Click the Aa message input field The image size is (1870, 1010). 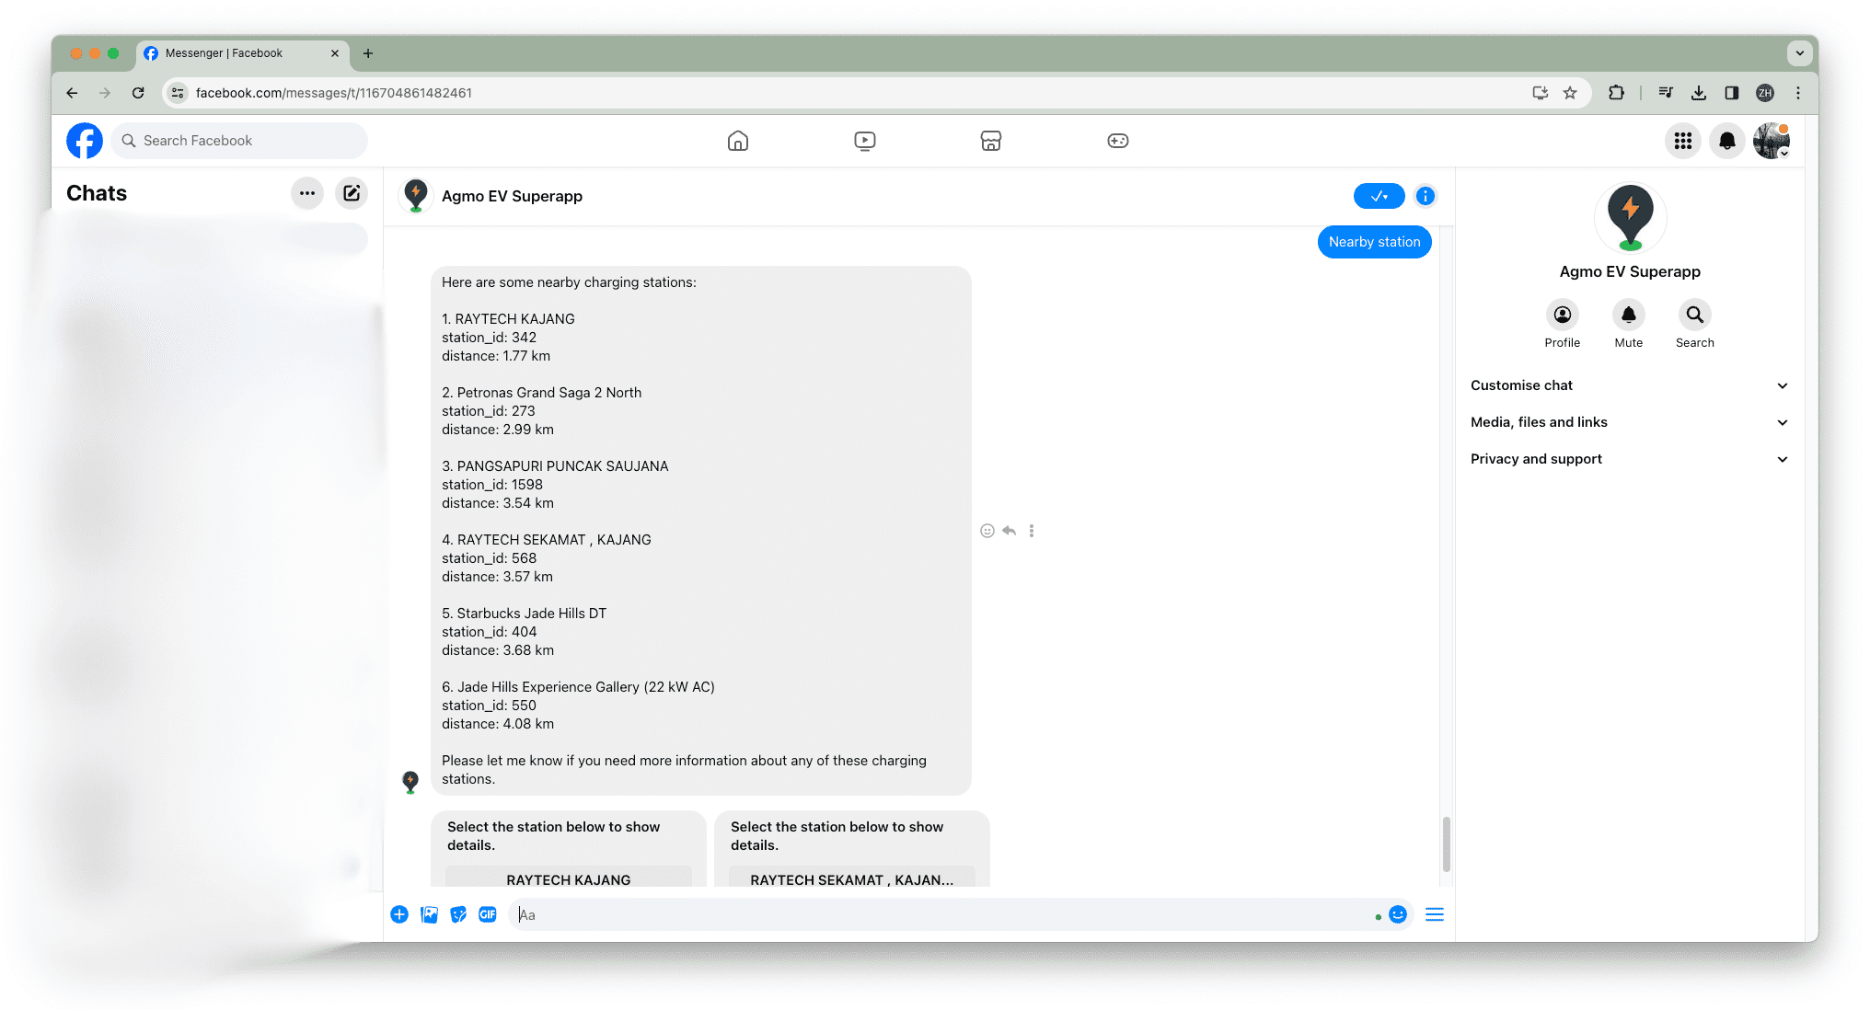939,914
